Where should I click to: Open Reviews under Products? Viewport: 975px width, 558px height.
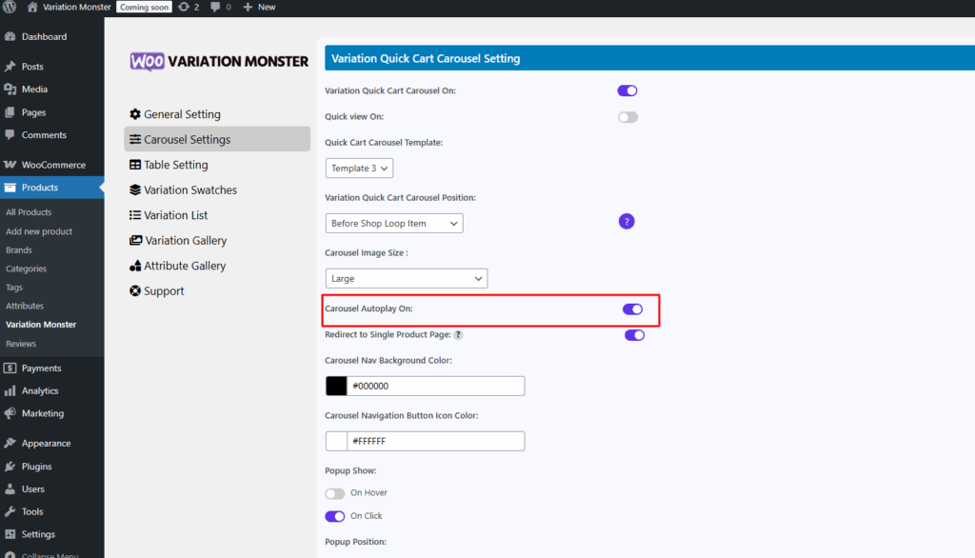21,344
